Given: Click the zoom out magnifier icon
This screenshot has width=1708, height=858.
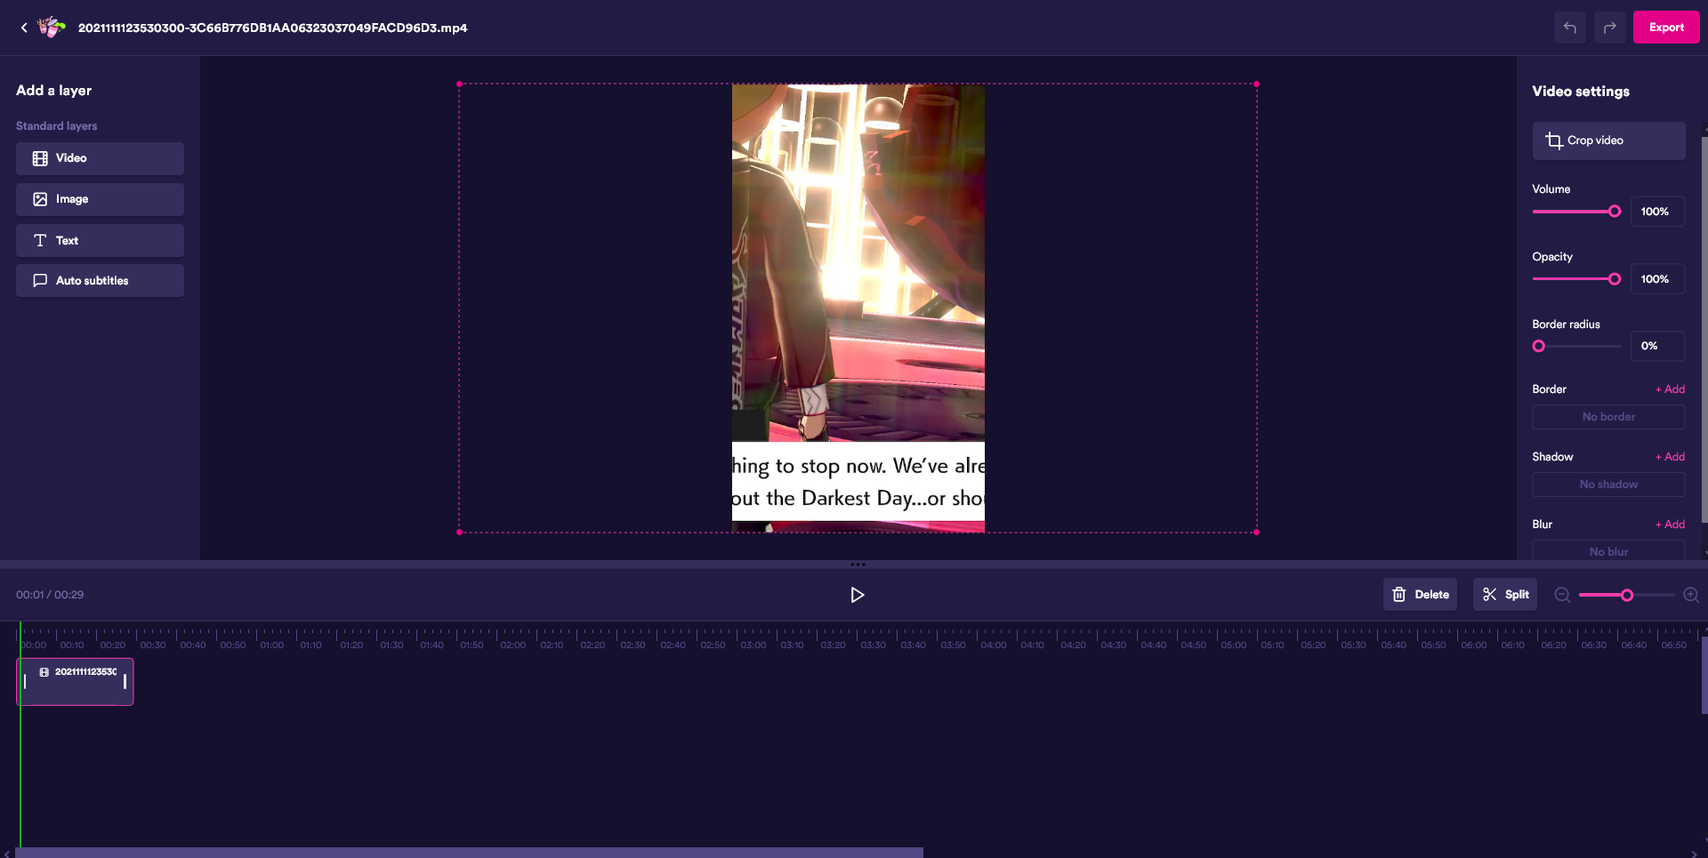Looking at the screenshot, I should click(1562, 595).
